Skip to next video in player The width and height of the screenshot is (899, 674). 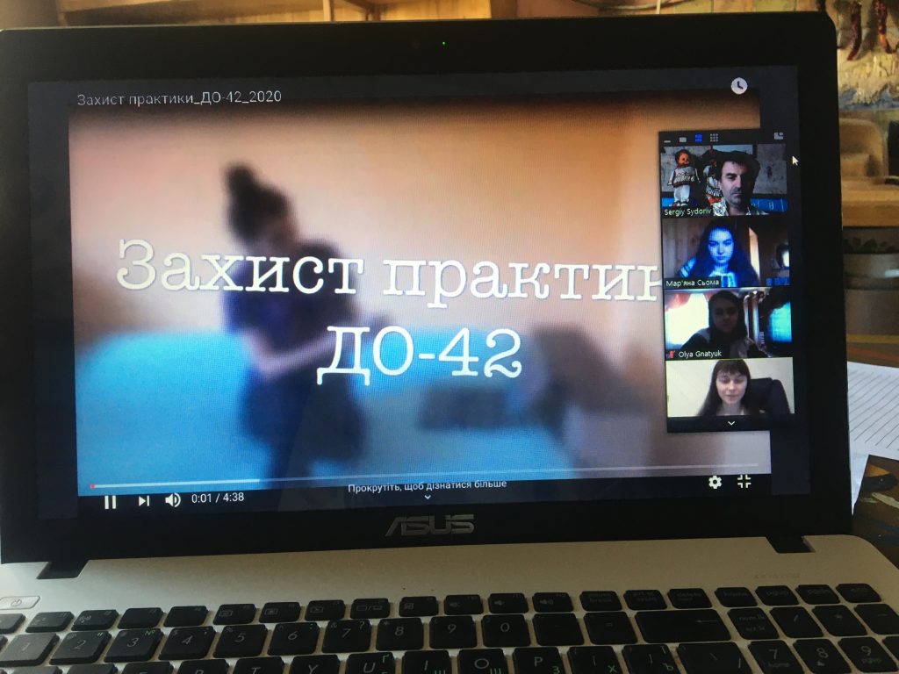point(143,501)
